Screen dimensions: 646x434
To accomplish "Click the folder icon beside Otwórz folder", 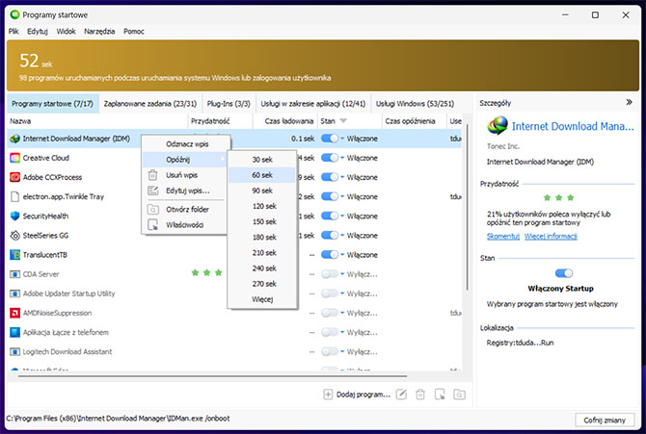I will click(153, 210).
